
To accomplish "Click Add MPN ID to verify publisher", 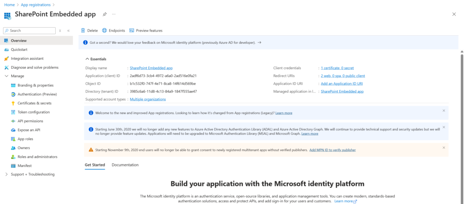I will tap(333, 150).
